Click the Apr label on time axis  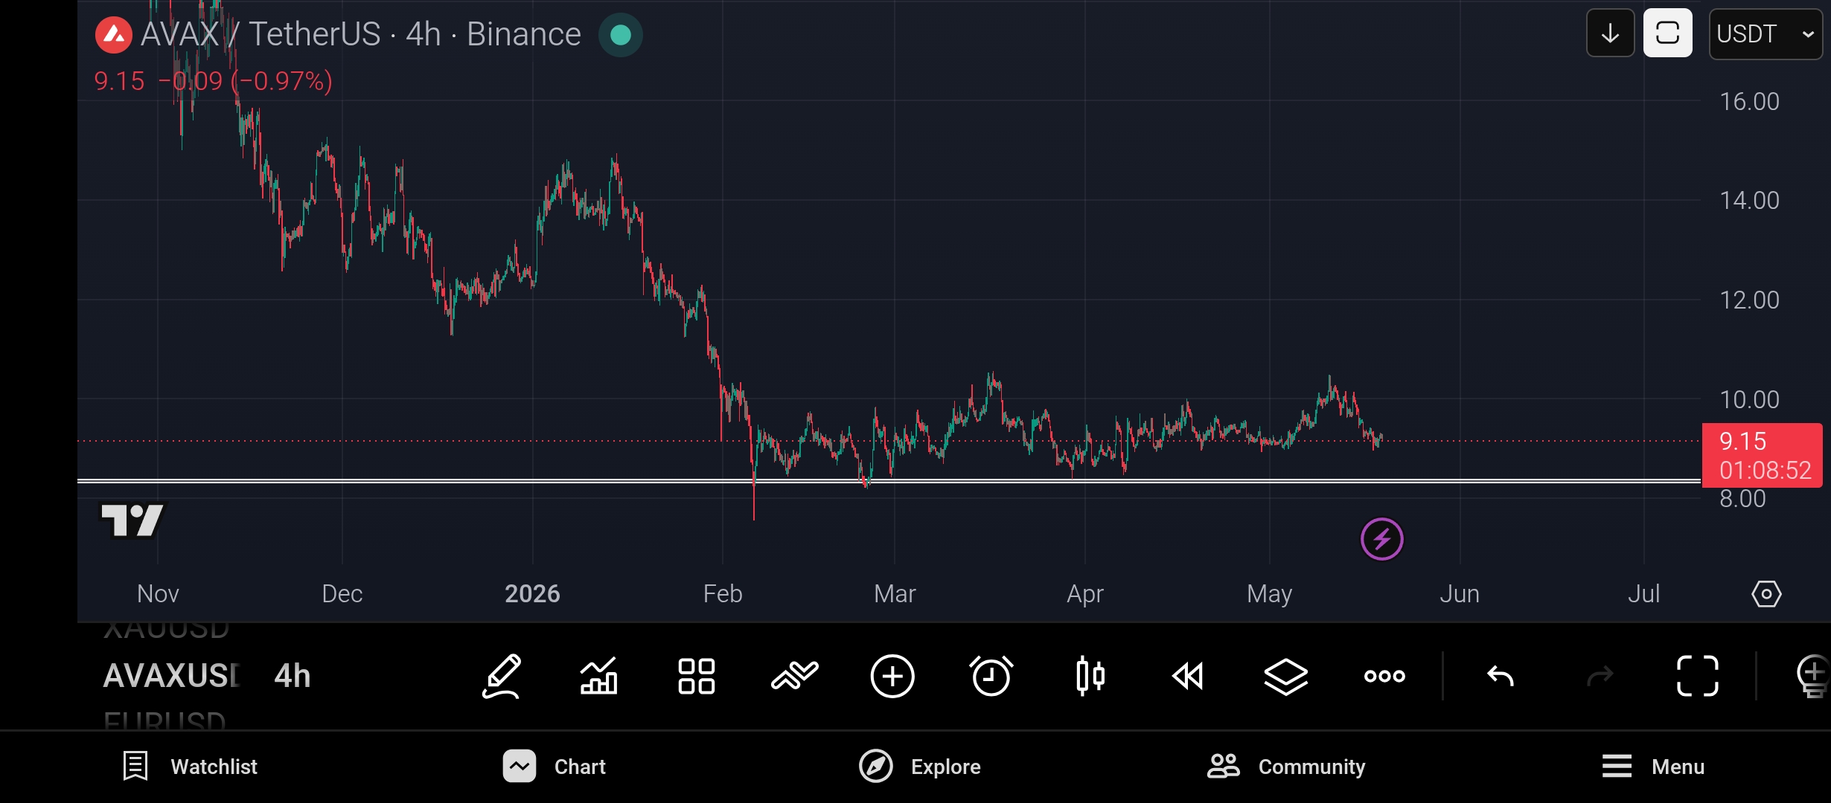pos(1085,593)
